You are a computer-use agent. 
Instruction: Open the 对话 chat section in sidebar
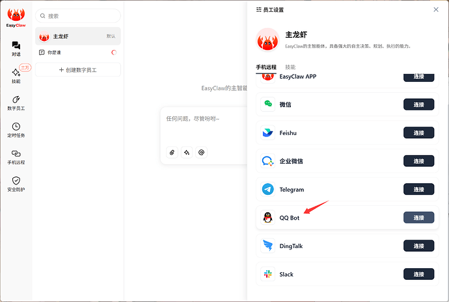point(16,49)
